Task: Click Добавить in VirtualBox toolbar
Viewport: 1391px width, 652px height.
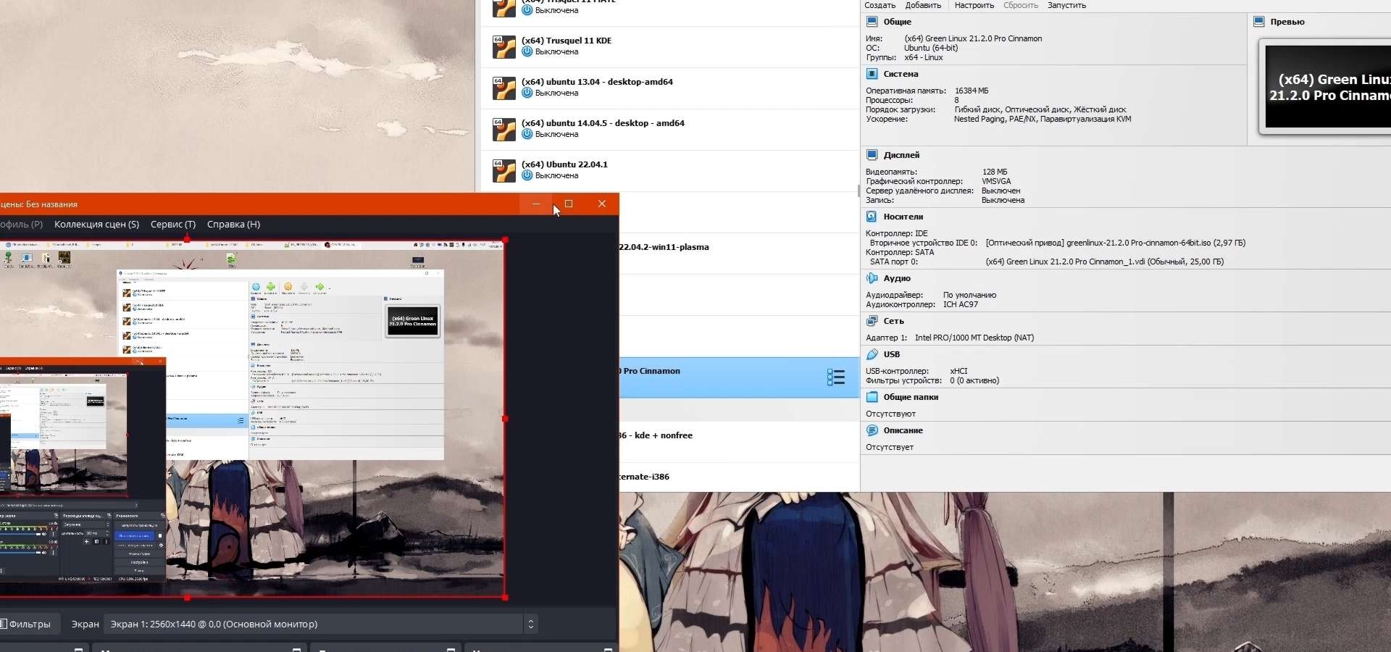Action: point(924,5)
